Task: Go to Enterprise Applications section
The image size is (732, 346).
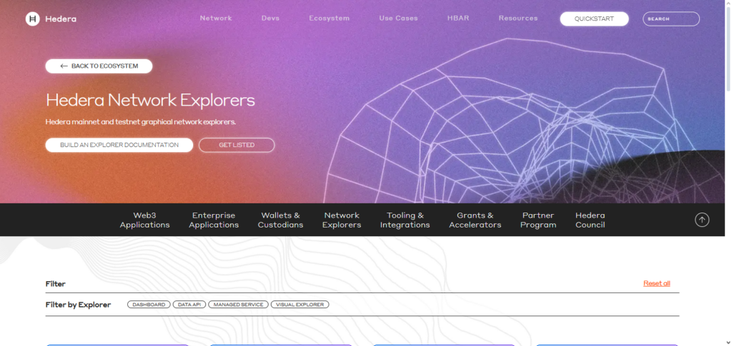Action: coord(214,220)
